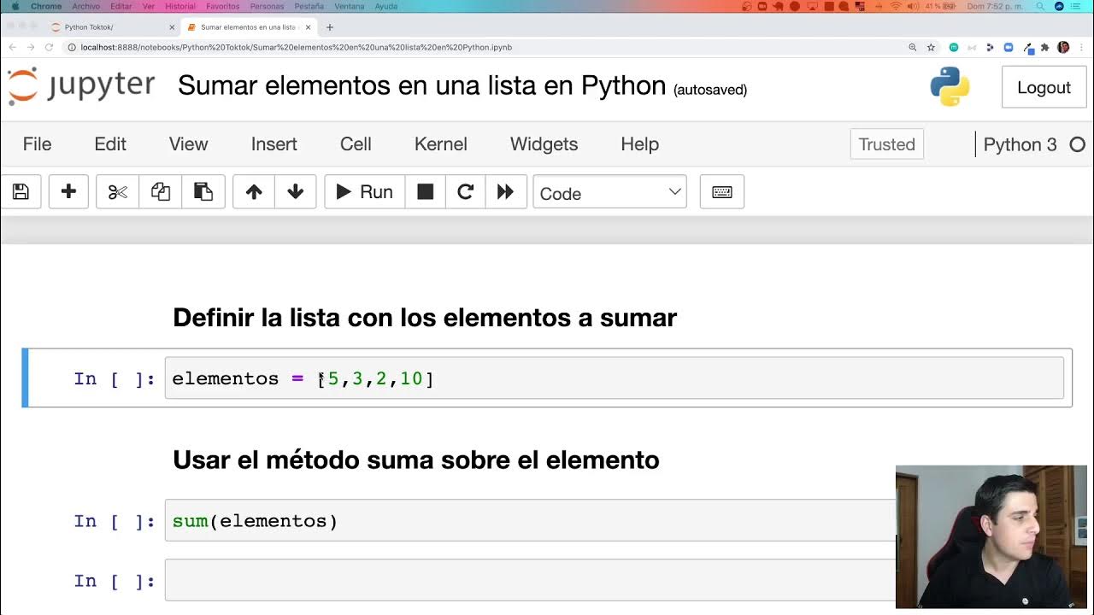Viewport: 1094px width, 615px height.
Task: Cut the selected cell with the scissors icon
Action: (118, 192)
